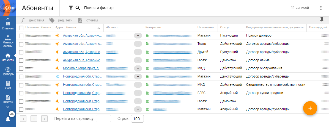Select checkbox of Москва row
The image size is (329, 127).
(x=21, y=68)
